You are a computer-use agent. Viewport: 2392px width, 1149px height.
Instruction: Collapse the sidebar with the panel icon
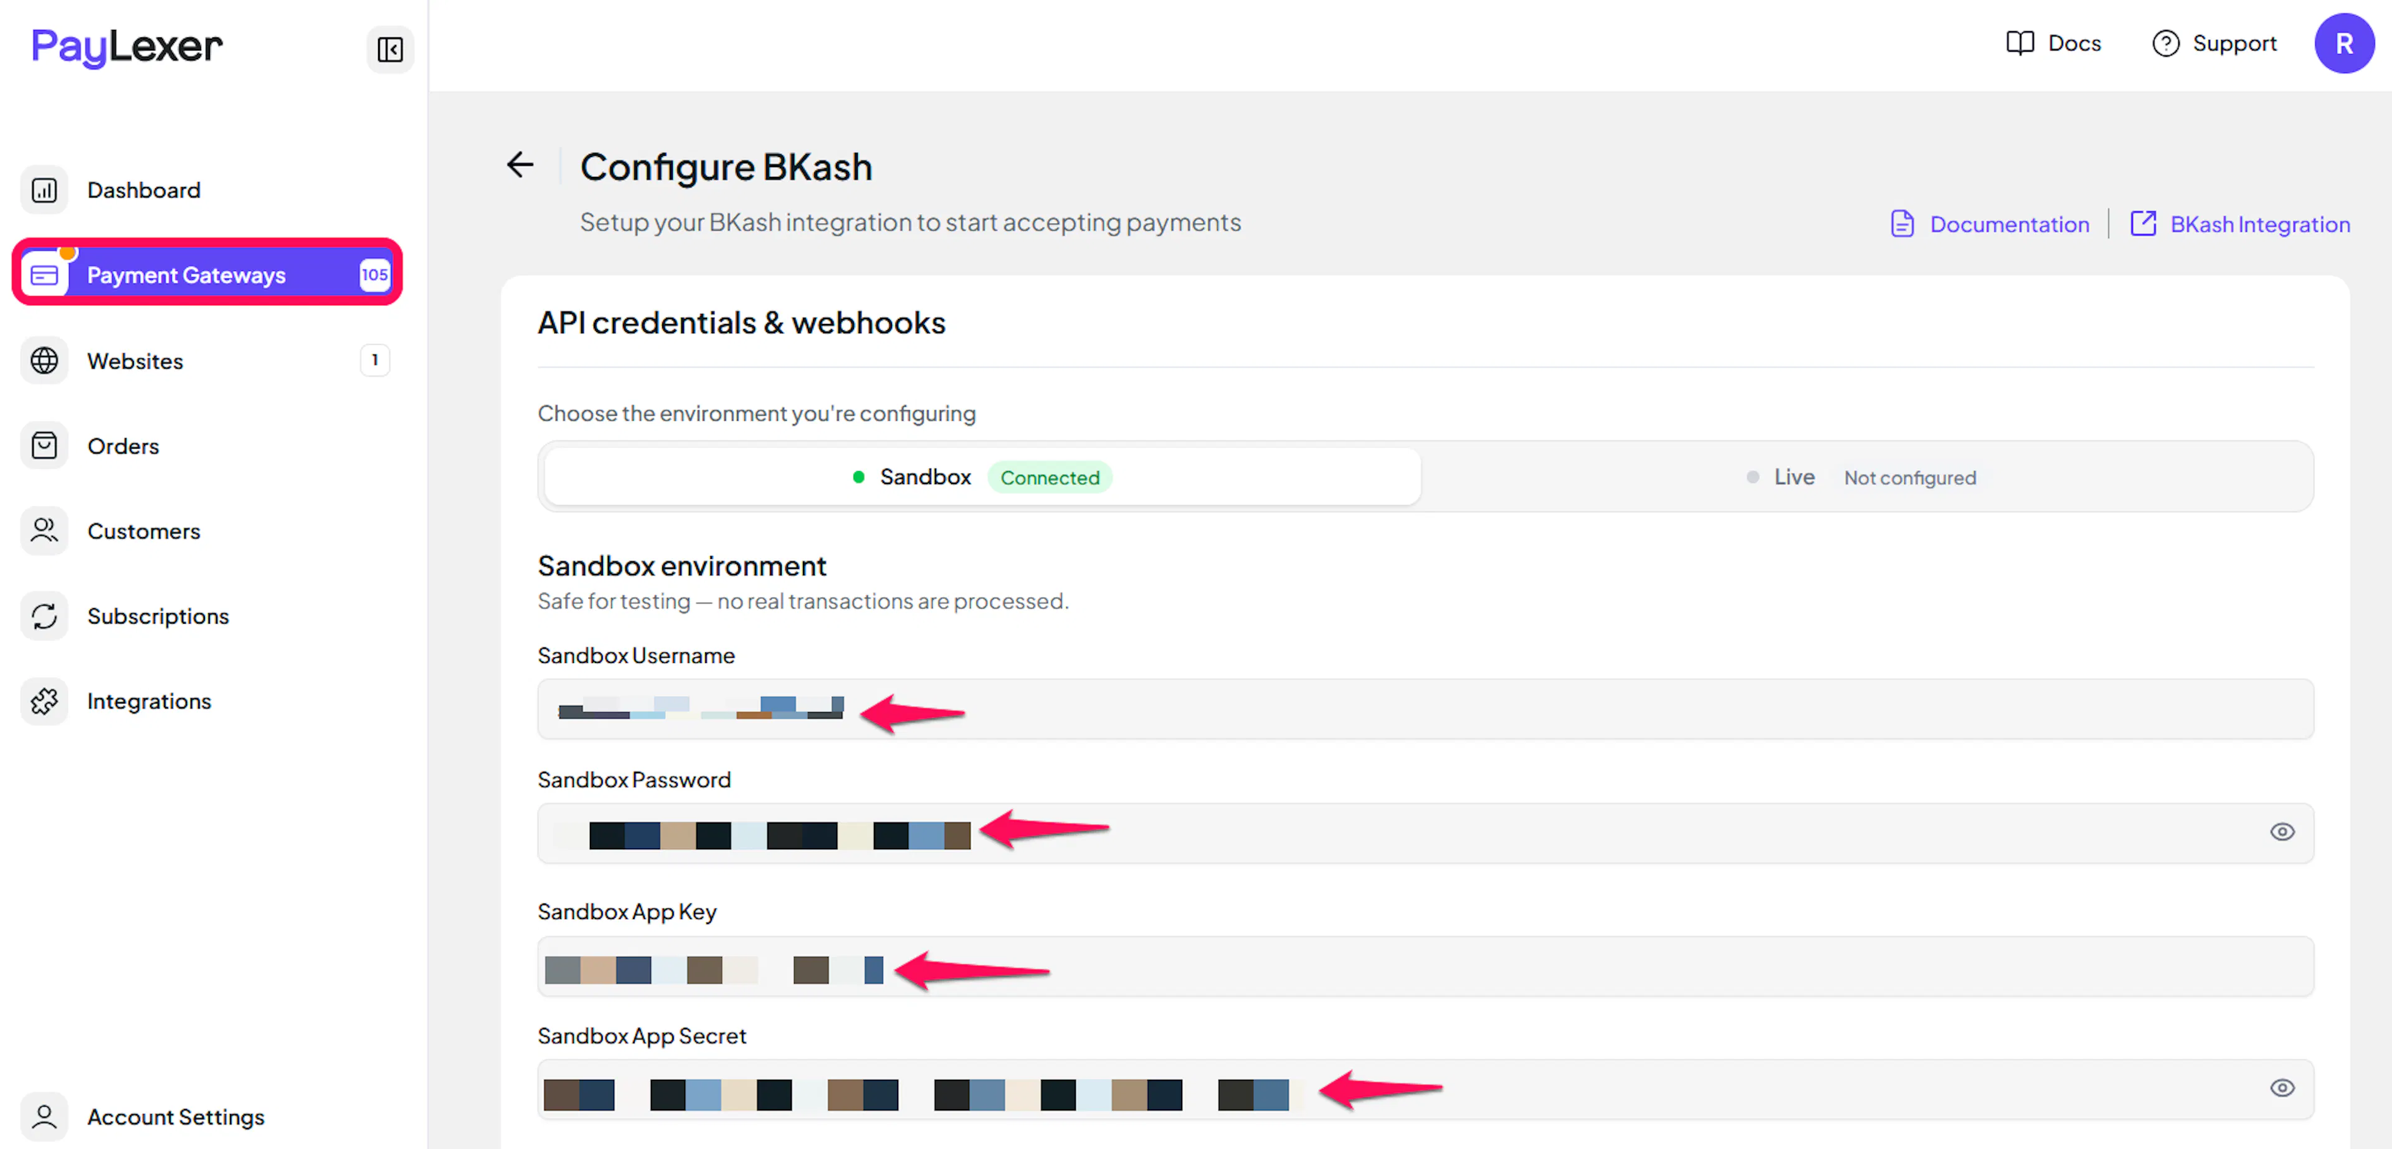click(x=390, y=49)
